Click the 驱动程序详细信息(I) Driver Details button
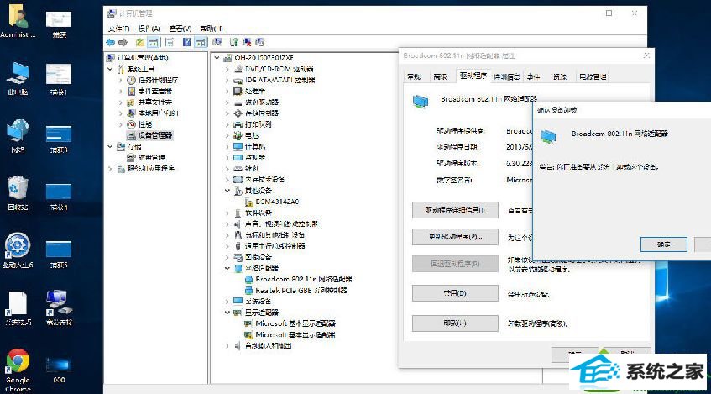This screenshot has width=711, height=394. point(455,210)
